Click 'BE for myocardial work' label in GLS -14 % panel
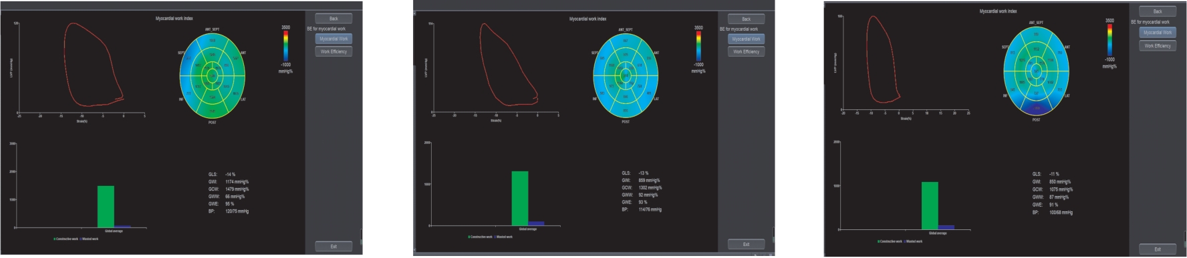Image resolution: width=1187 pixels, height=258 pixels. (x=326, y=29)
